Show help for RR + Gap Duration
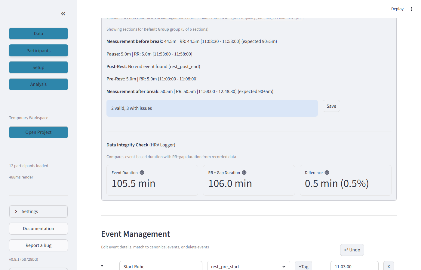The height and width of the screenshot is (270, 421). [244, 172]
